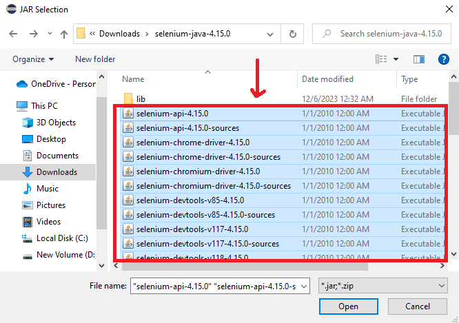Toggle the preview pane icon
Image resolution: width=459 pixels, height=323 pixels.
tap(418, 59)
